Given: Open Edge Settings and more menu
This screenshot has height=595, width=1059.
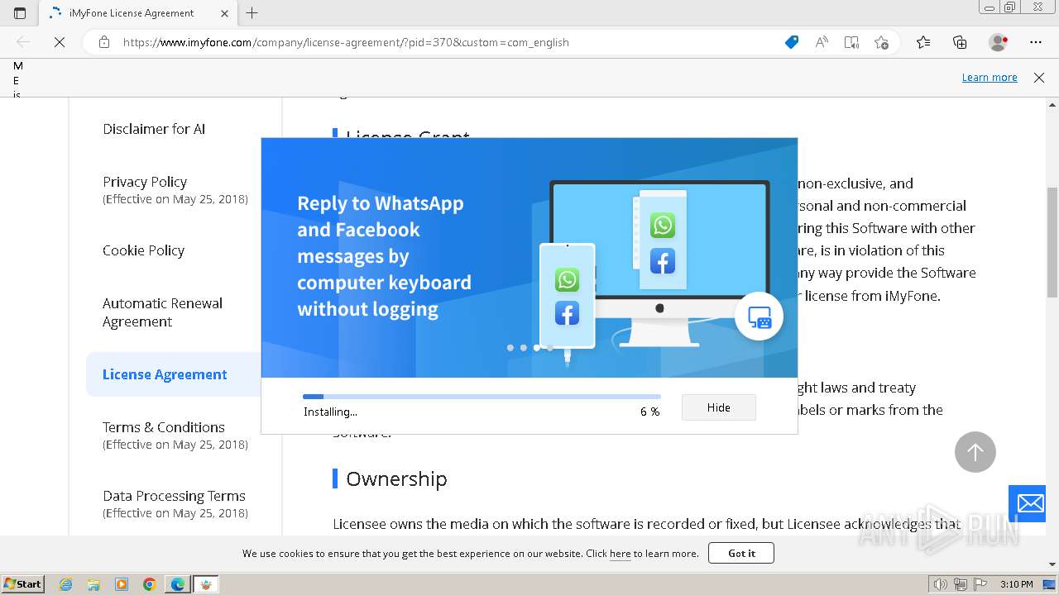Looking at the screenshot, I should [1036, 42].
